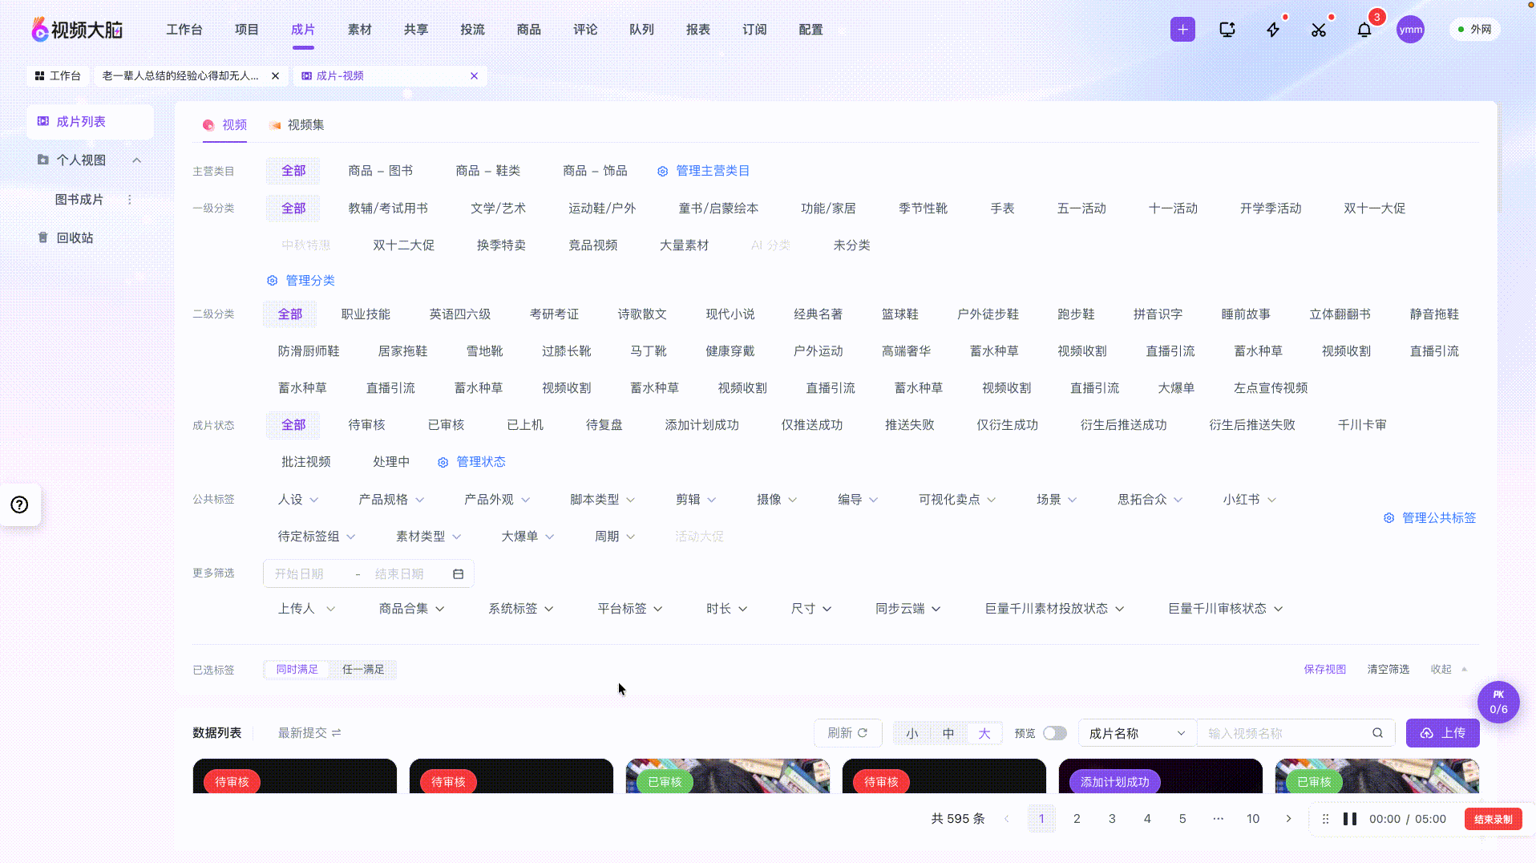Click 结束录制 to stop recording
The image size is (1536, 863).
click(1493, 819)
